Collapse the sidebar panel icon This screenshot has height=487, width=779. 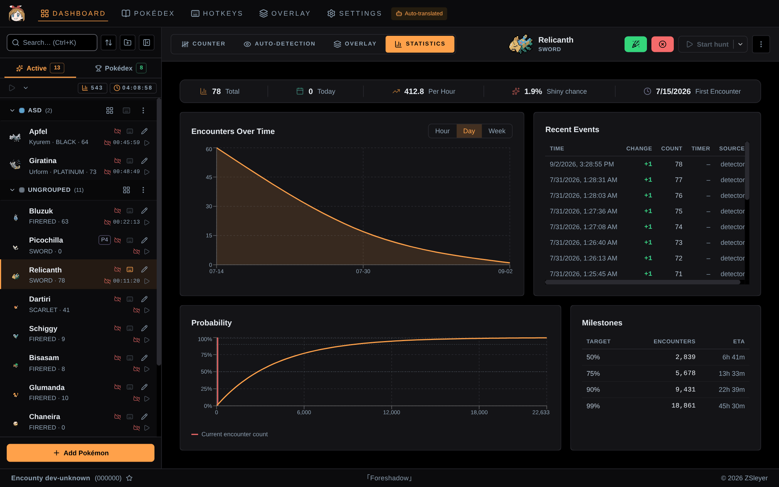(147, 43)
